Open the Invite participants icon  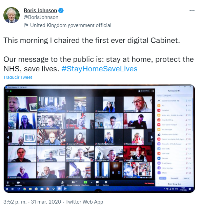63,182
